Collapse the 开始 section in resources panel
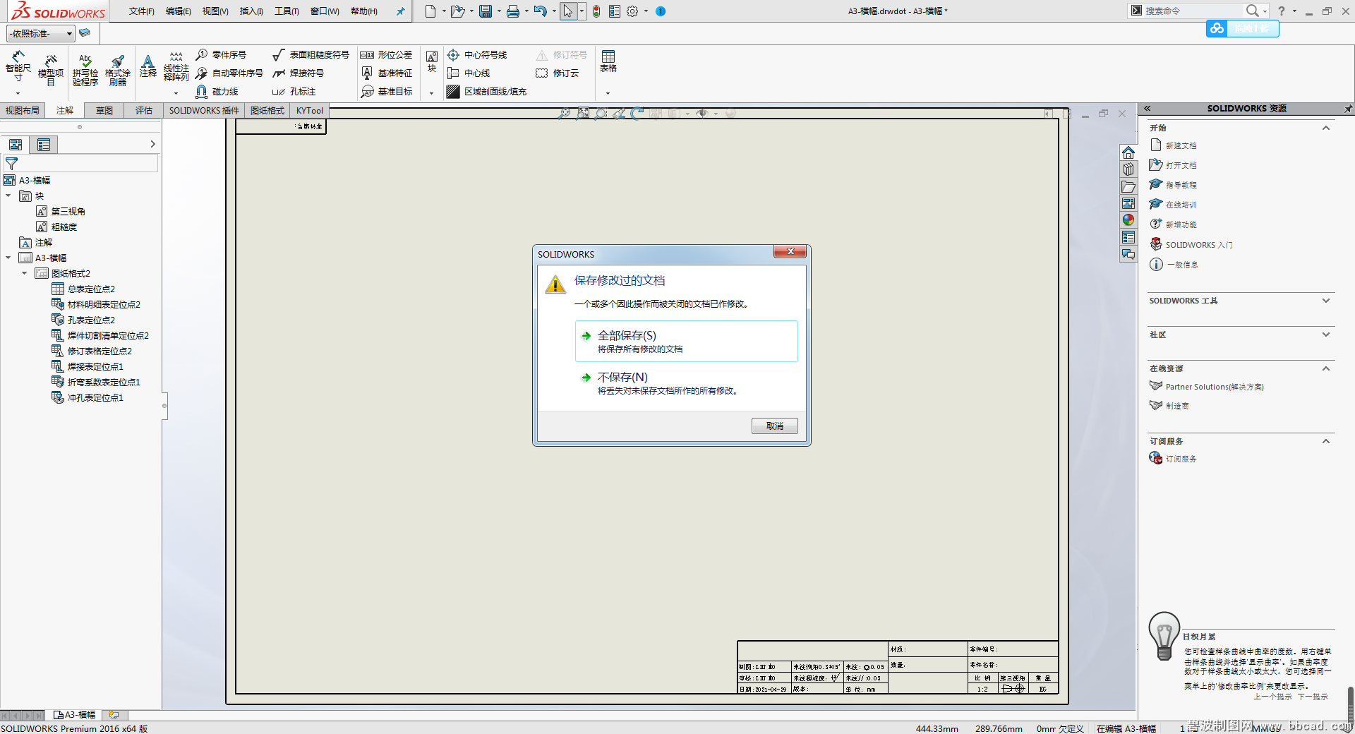This screenshot has height=734, width=1355. click(1326, 128)
